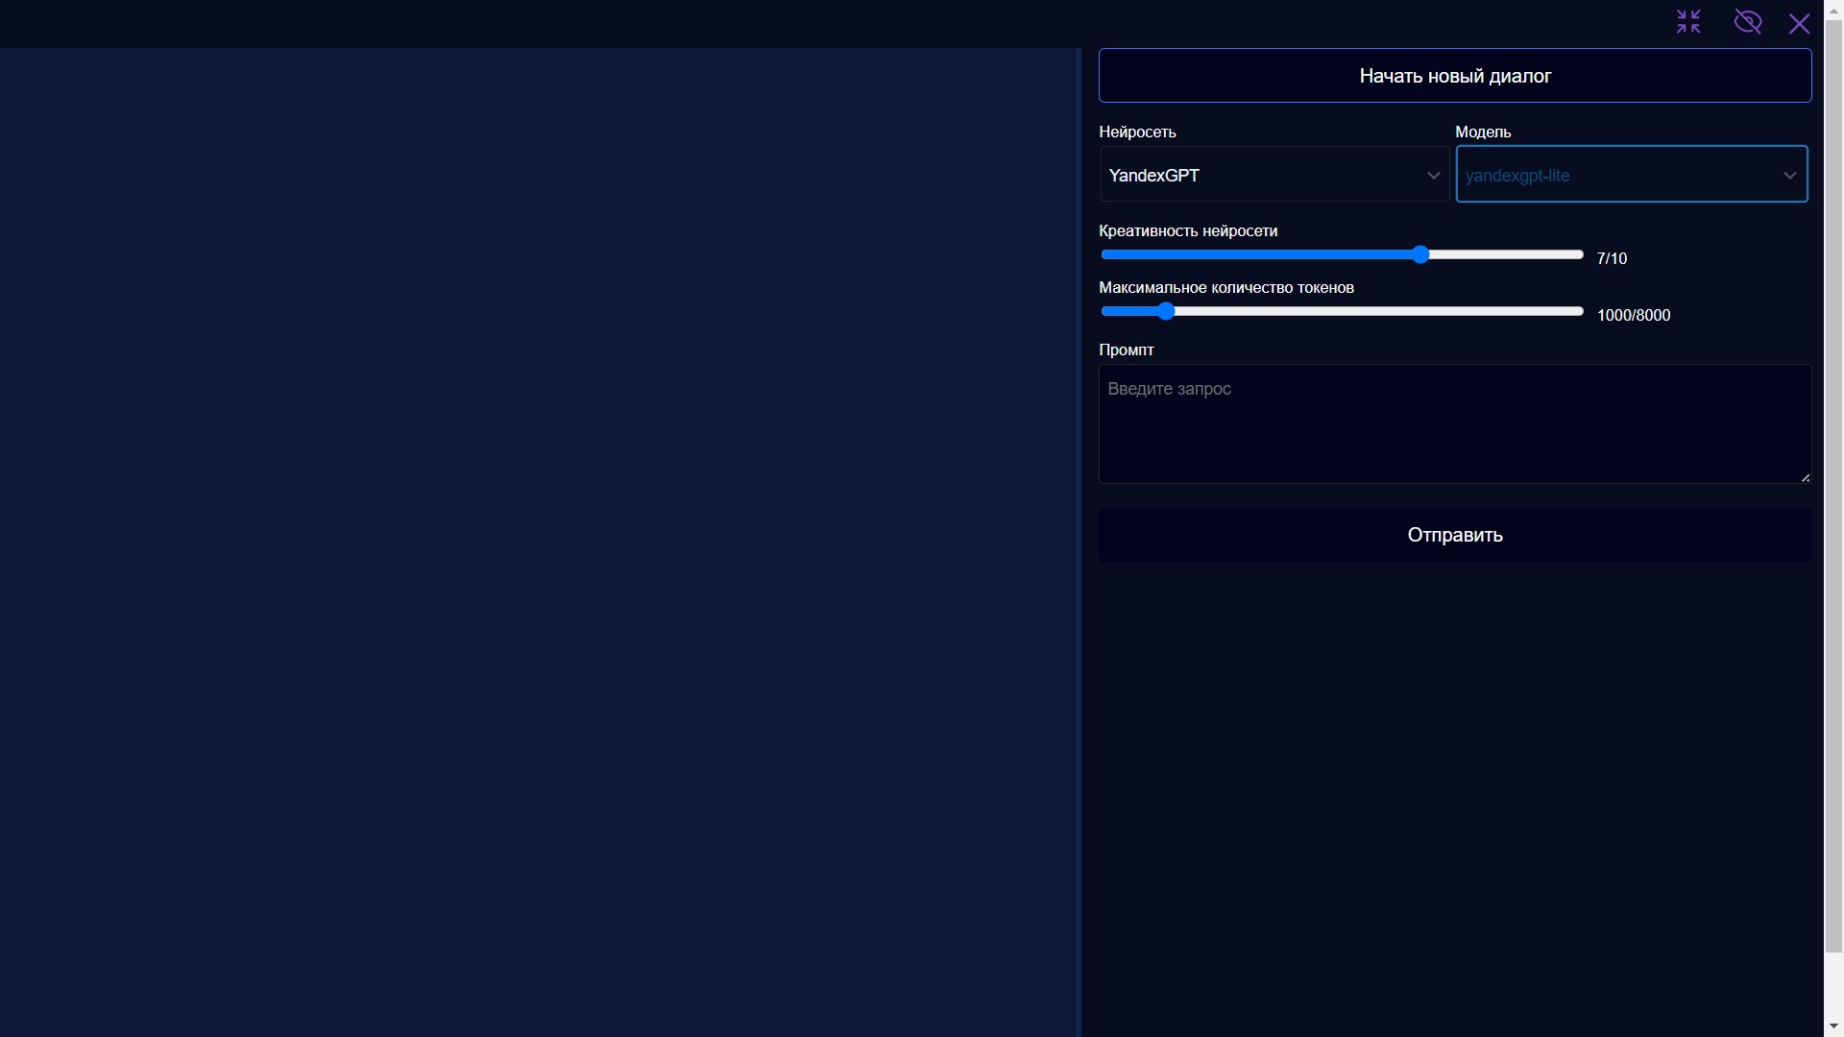The width and height of the screenshot is (1844, 1037).
Task: Close the panel with the X icon
Action: (1799, 24)
